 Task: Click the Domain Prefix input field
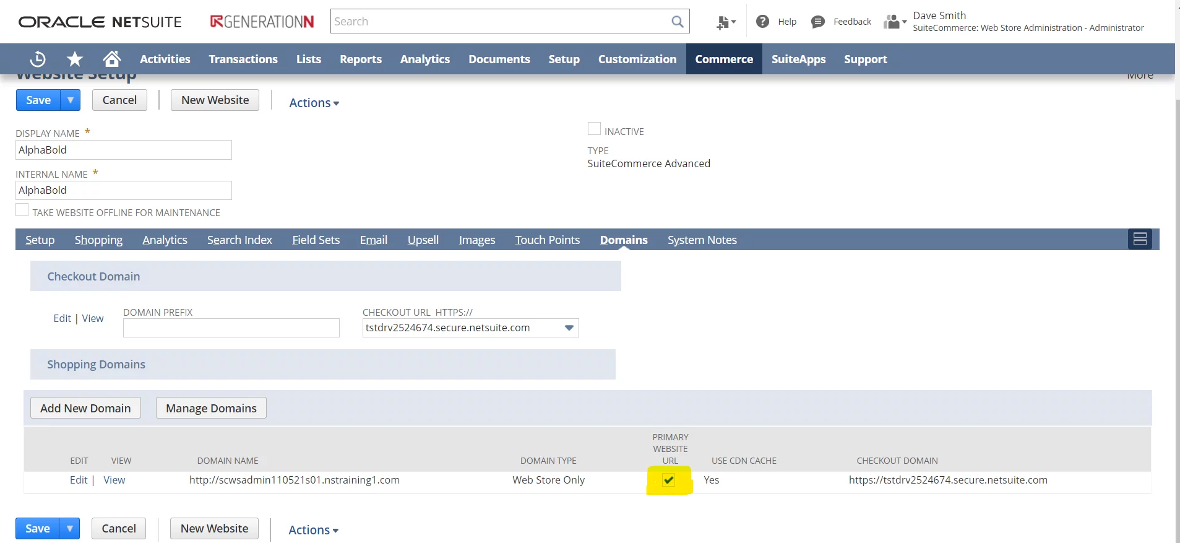pos(231,328)
